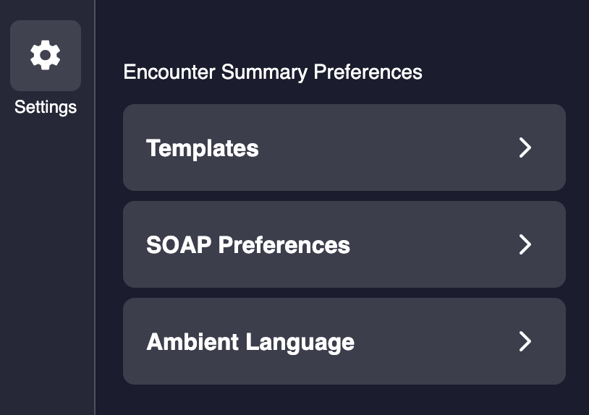Click the Settings gear icon

click(x=46, y=56)
